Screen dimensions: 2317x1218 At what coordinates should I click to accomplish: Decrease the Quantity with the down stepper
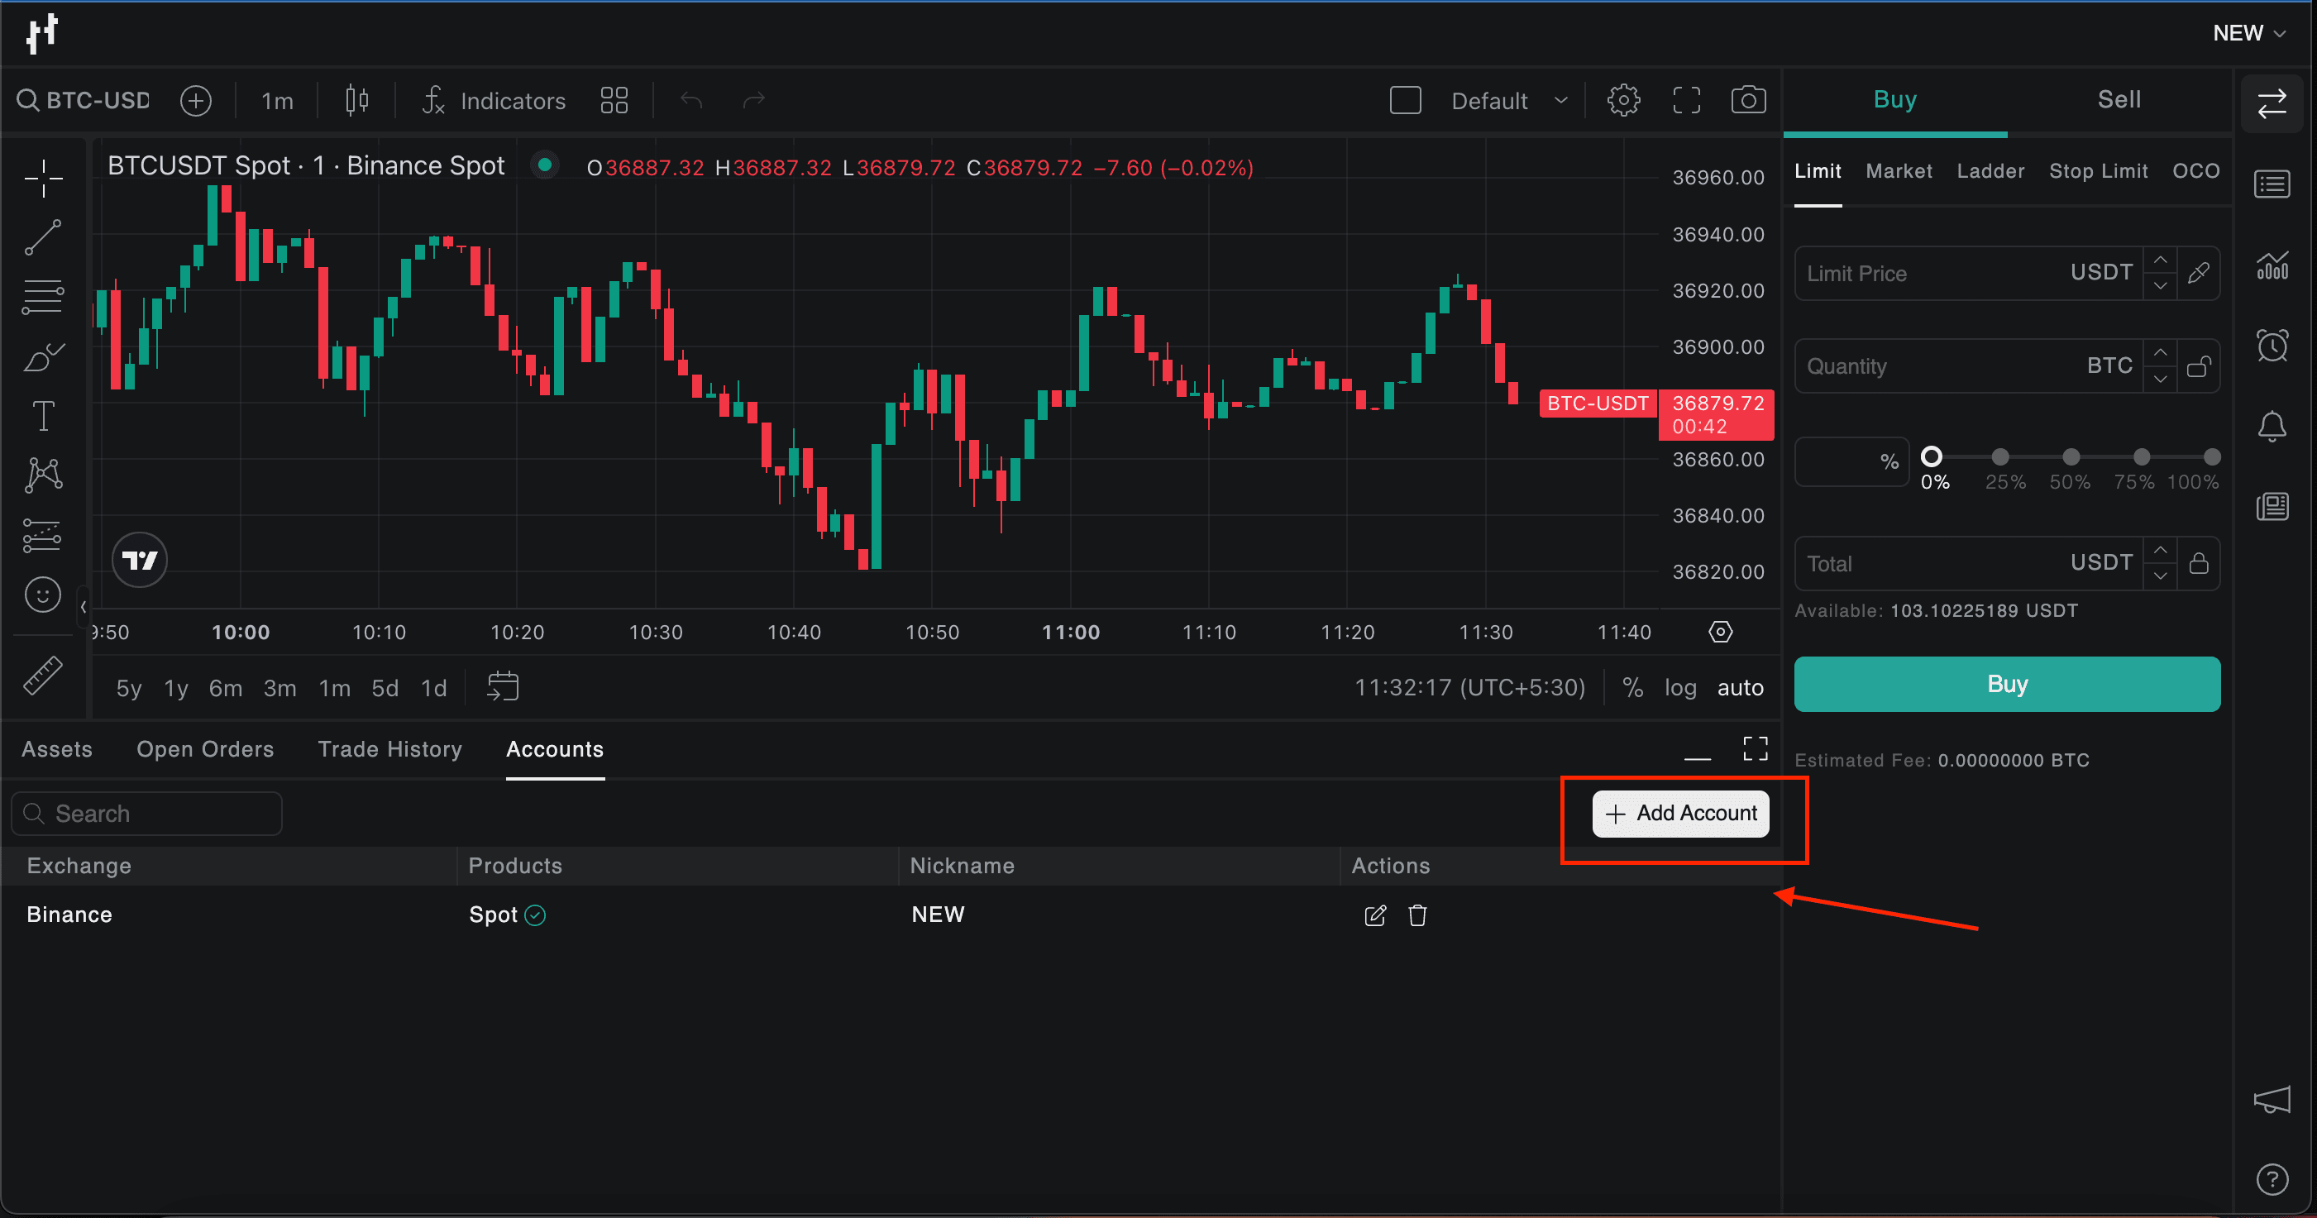click(2160, 379)
